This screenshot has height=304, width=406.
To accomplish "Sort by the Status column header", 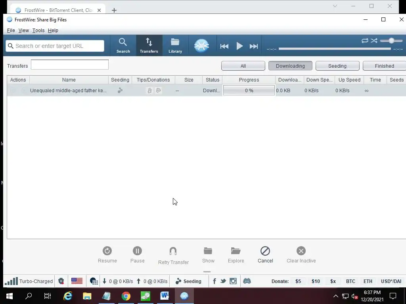I will (213, 80).
